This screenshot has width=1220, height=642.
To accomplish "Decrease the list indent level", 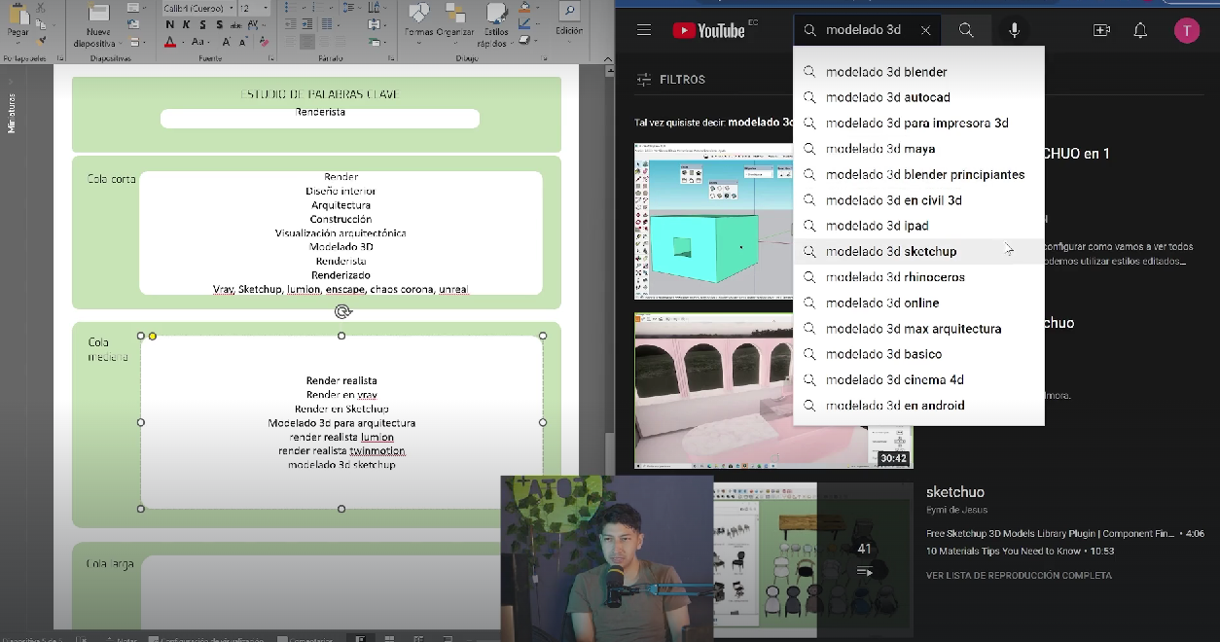I will (290, 23).
